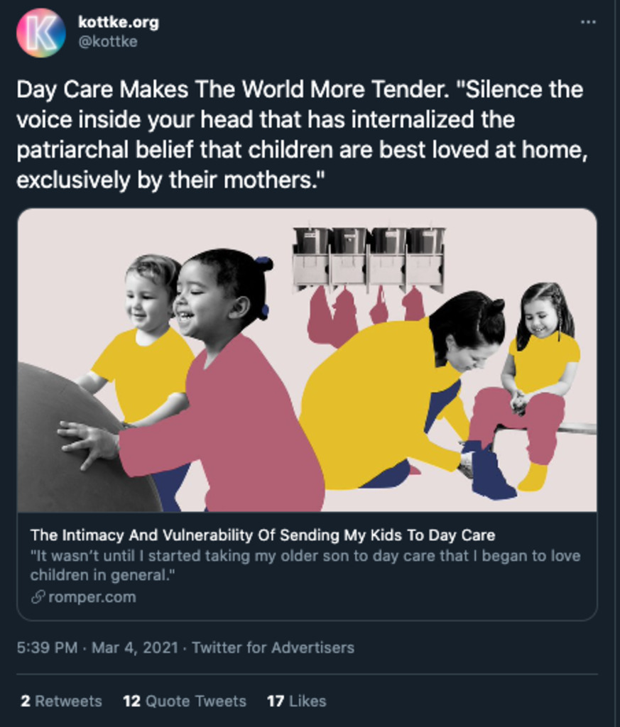Visit the @kottke handle link
The width and height of the screenshot is (620, 727).
[x=107, y=42]
